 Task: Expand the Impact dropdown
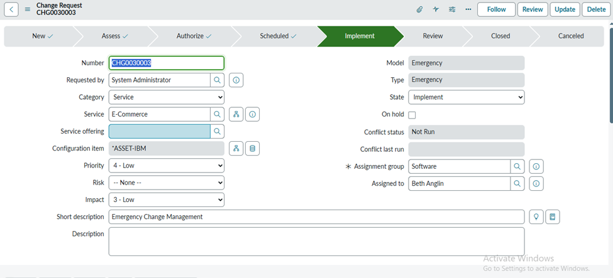(x=167, y=200)
